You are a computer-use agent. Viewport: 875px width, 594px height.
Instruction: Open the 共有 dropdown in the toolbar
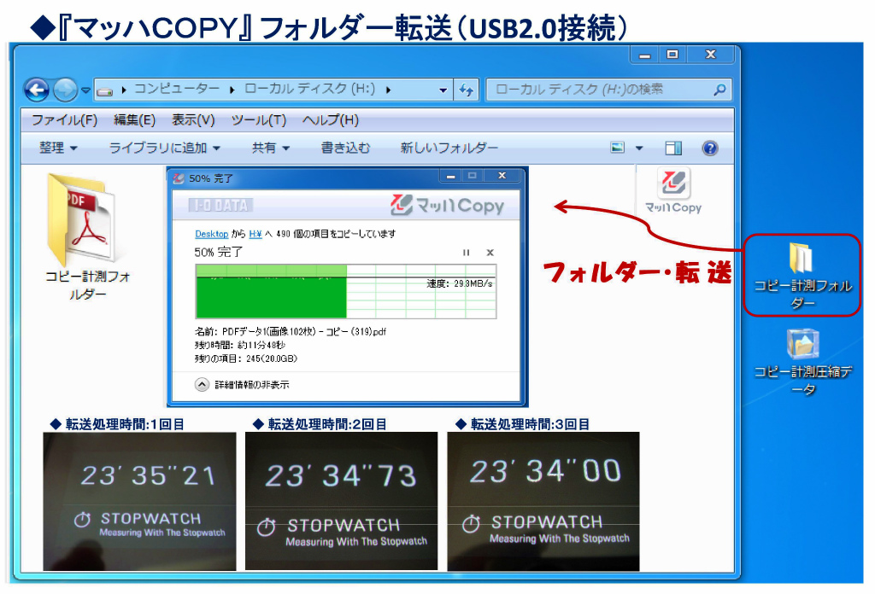pyautogui.click(x=271, y=148)
